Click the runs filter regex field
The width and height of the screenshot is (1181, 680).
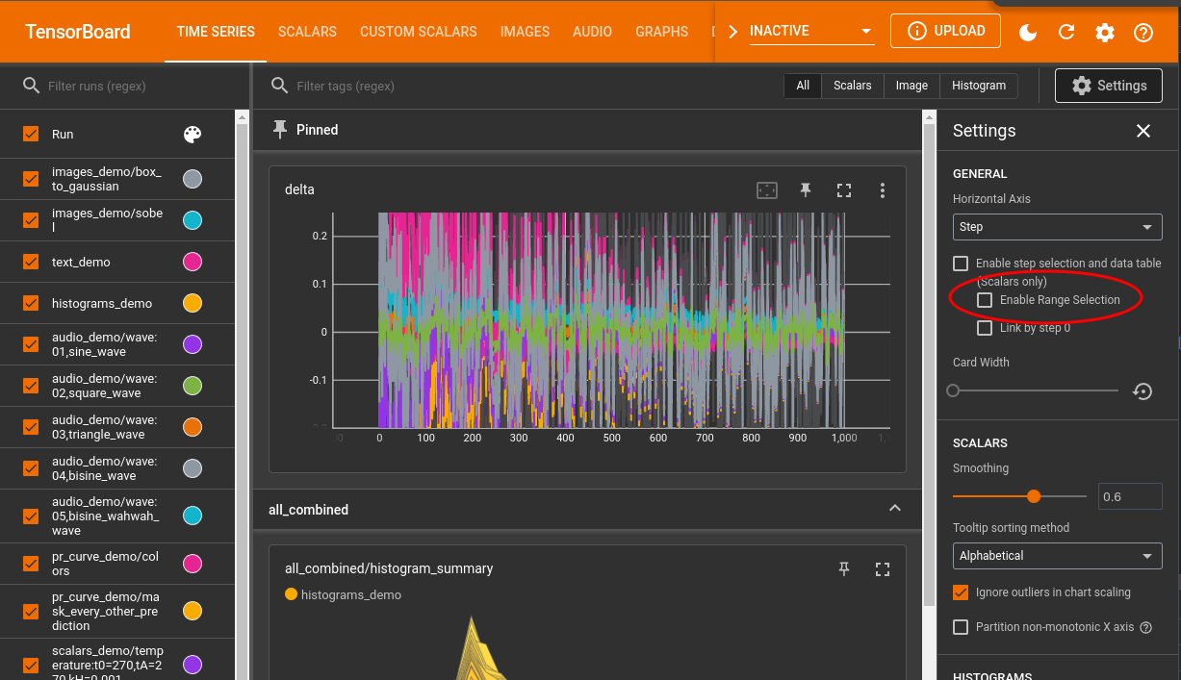(116, 86)
